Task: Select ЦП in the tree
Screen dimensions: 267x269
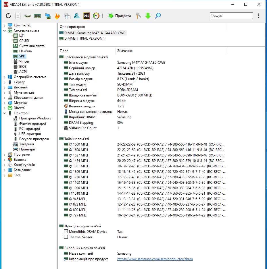Action: tap(22, 36)
